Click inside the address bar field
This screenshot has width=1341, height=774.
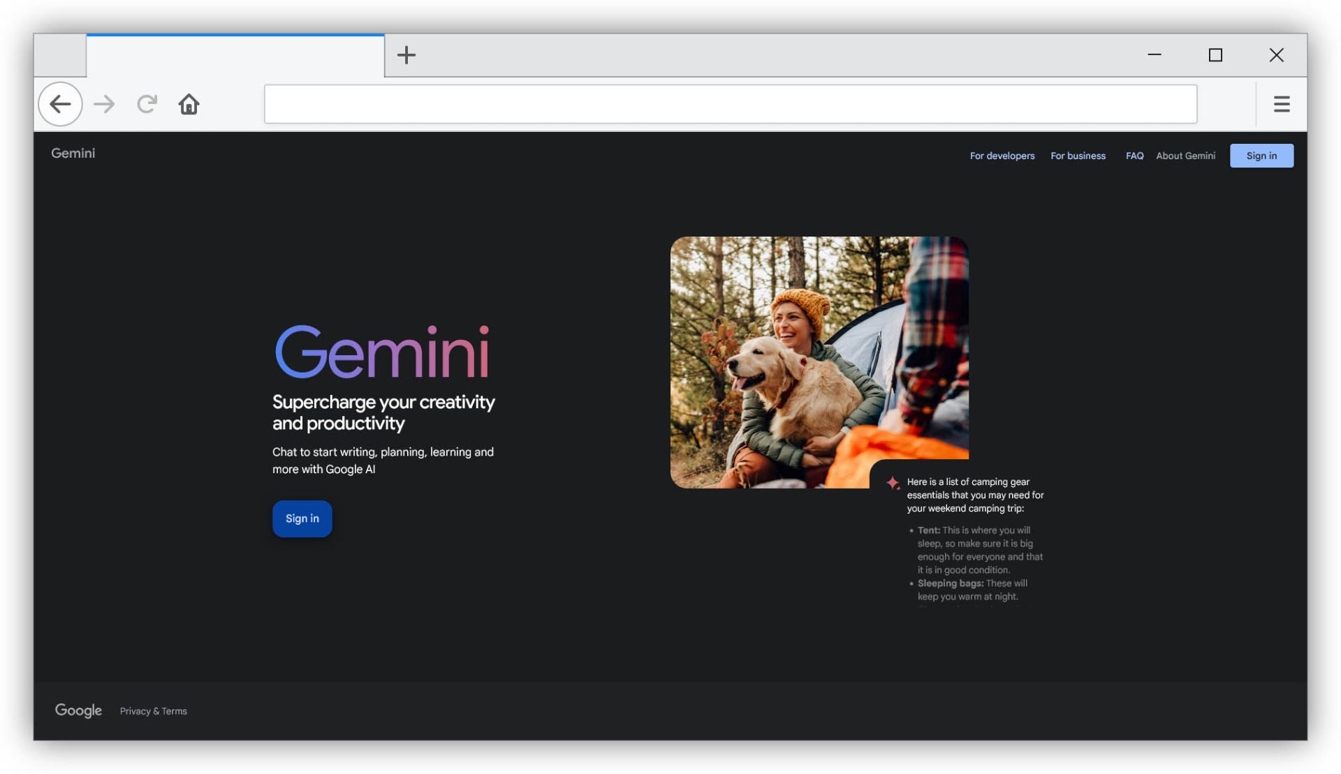730,104
